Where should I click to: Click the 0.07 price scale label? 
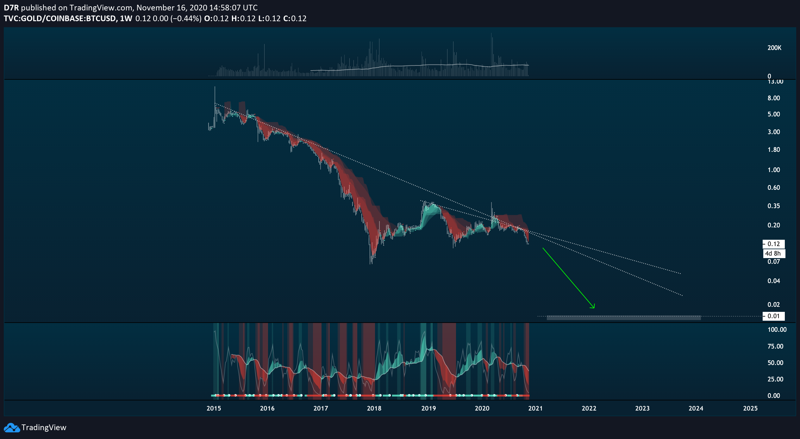coord(774,262)
